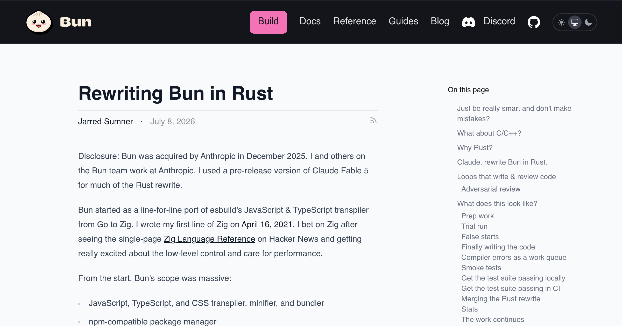This screenshot has height=326, width=622.
Task: Click the JavaScript, TypeScript, and CSS transpiler bullet
Action: click(206, 303)
